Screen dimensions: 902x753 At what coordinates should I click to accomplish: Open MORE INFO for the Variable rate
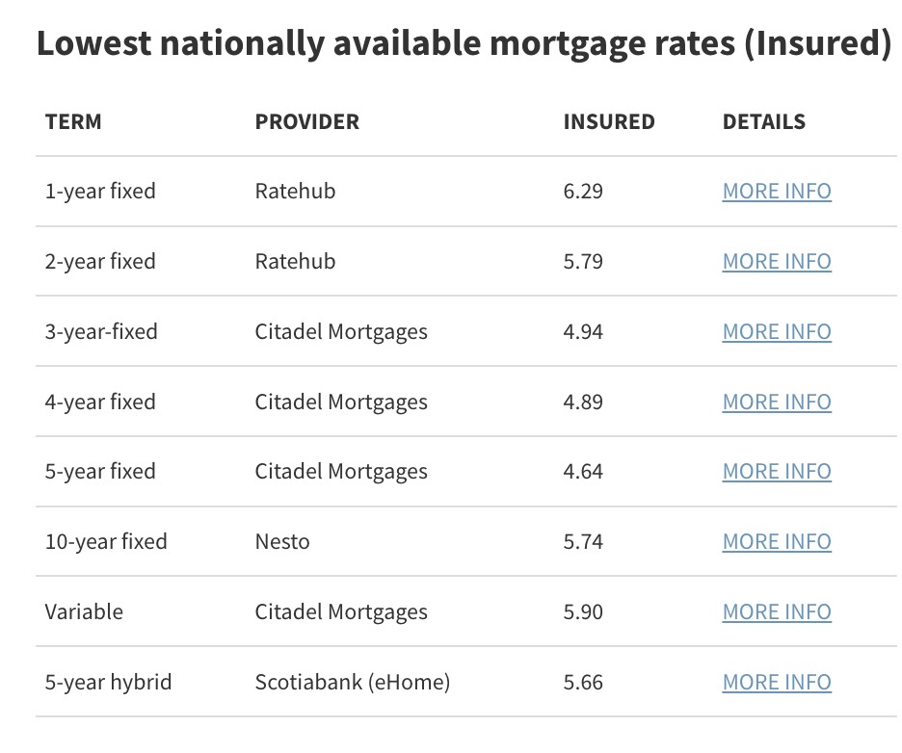click(x=776, y=612)
